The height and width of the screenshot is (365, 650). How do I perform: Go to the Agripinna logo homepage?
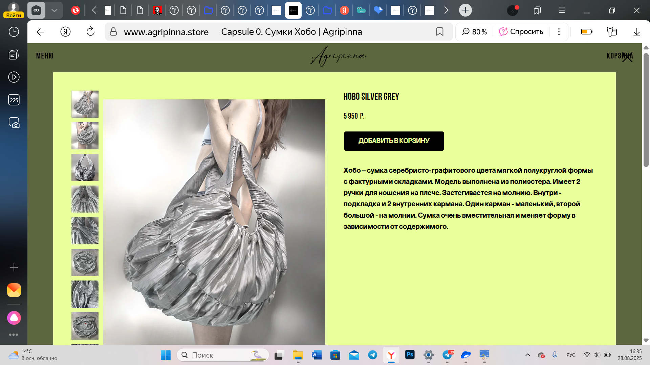[x=338, y=56]
